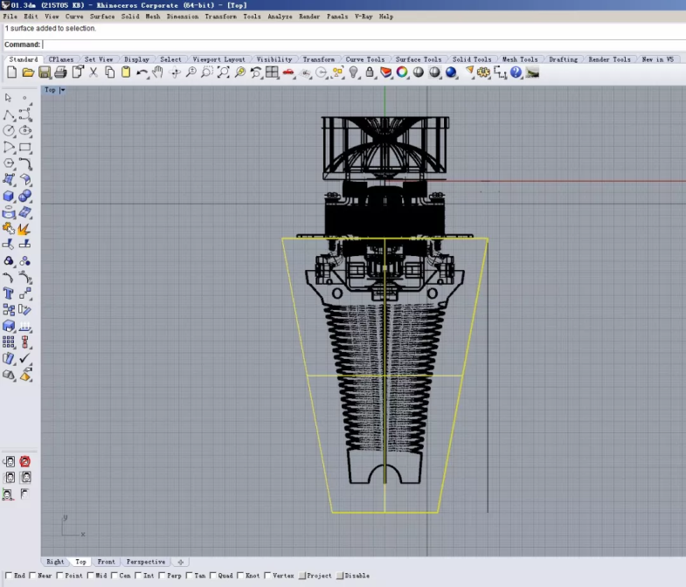Check the Perp osnap option

tap(163, 576)
